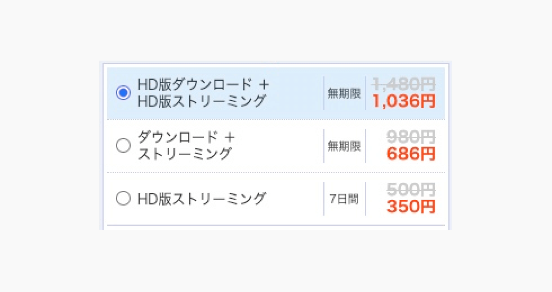This screenshot has height=292, width=552.
Task: Click the HD版ストリーミング label in 7日間 row
Action: point(202,198)
